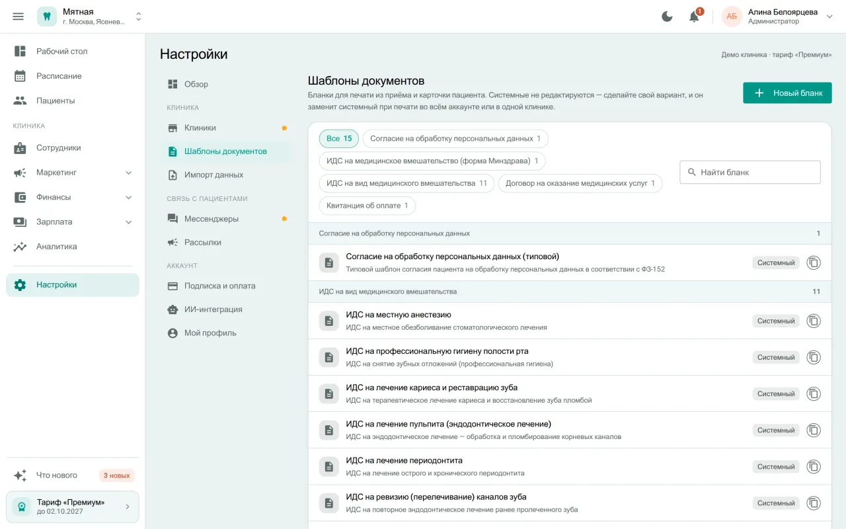Viewport: 846px width, 529px height.
Task: Click the Импорт данных upload icon
Action: coord(173,175)
